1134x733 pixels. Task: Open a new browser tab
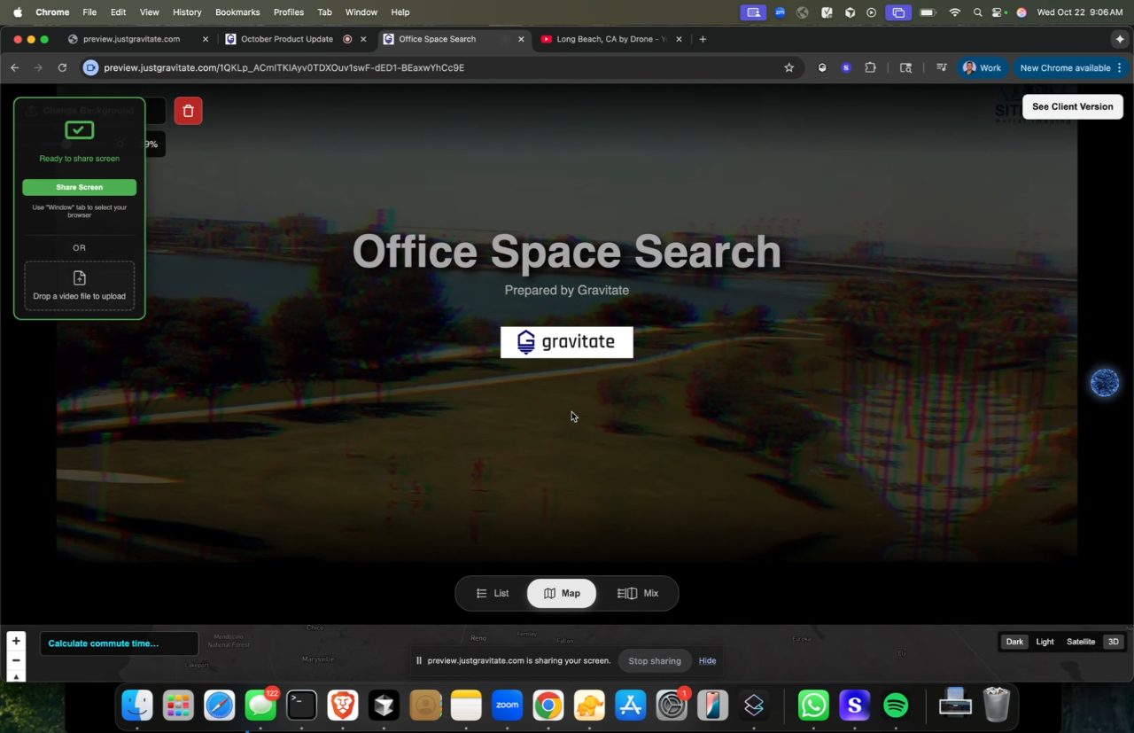[703, 39]
